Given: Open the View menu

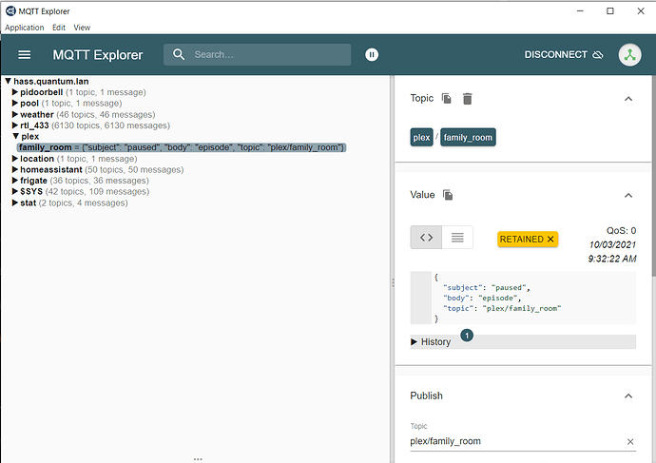Looking at the screenshot, I should point(82,28).
